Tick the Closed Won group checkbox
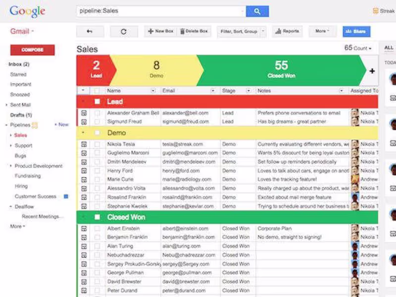Viewport: 396px width, 297px height. pyautogui.click(x=97, y=217)
